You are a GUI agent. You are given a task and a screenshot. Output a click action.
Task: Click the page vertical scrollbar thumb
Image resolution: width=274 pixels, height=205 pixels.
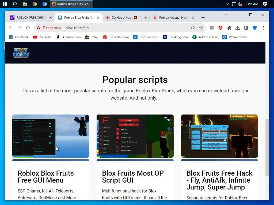pyautogui.click(x=267, y=147)
